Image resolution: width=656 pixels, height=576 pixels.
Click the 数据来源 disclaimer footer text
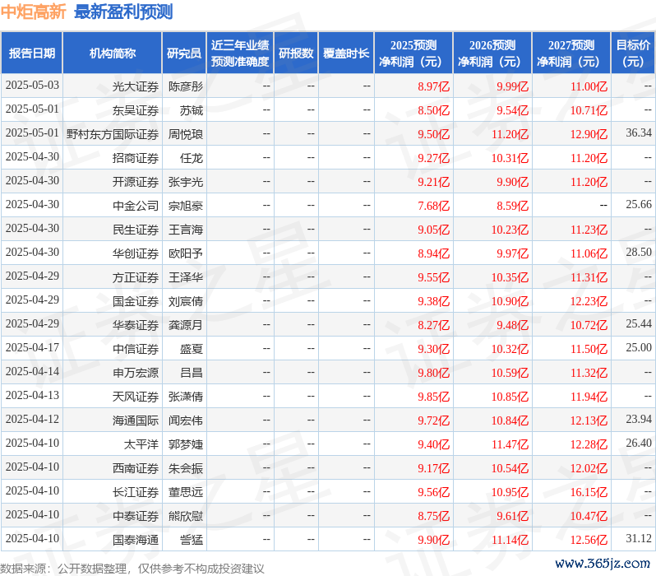pyautogui.click(x=132, y=569)
